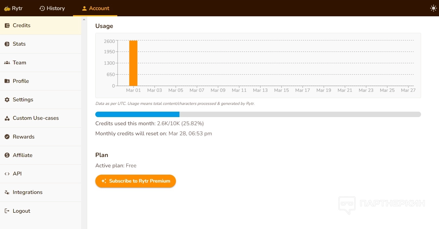The width and height of the screenshot is (439, 229).
Task: Click the Logout exit icon
Action: (7, 211)
